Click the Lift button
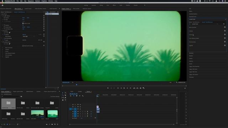Viewport: 228px width, 128px height. [x=134, y=88]
